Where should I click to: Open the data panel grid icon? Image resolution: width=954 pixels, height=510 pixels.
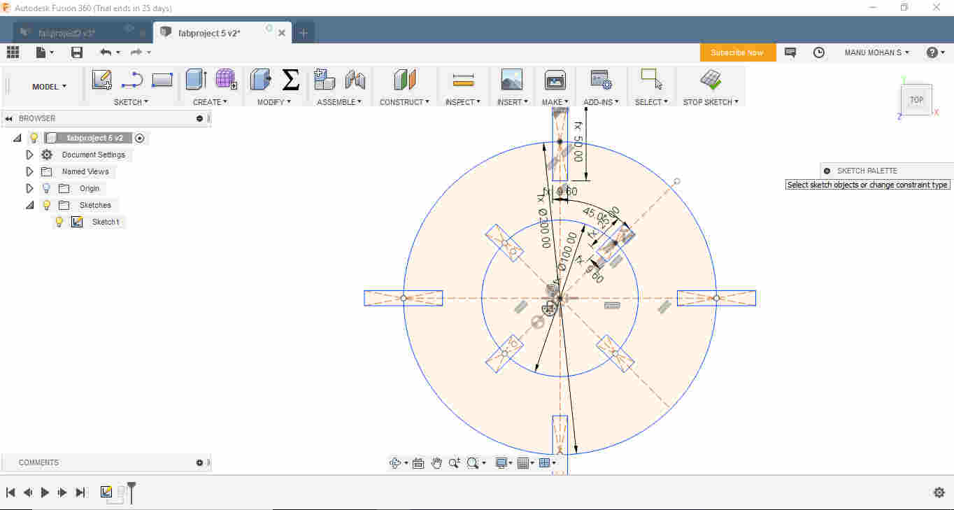(13, 52)
